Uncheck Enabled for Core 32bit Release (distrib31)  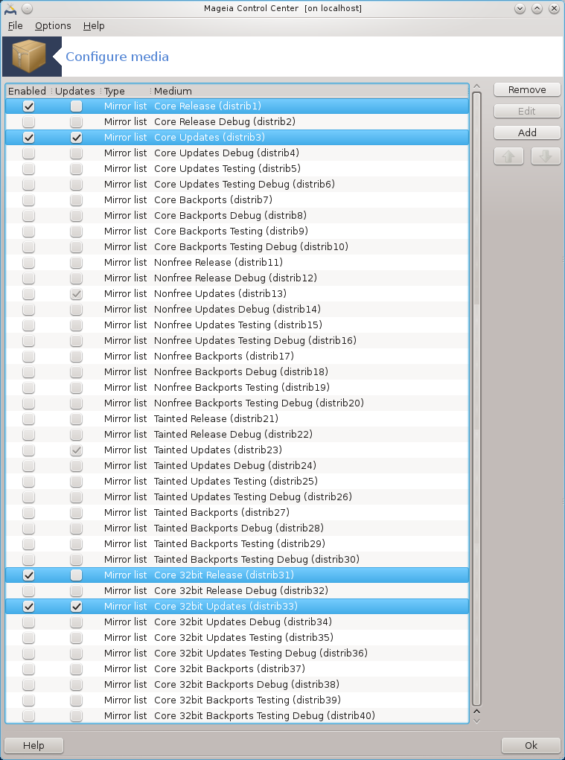[28, 575]
